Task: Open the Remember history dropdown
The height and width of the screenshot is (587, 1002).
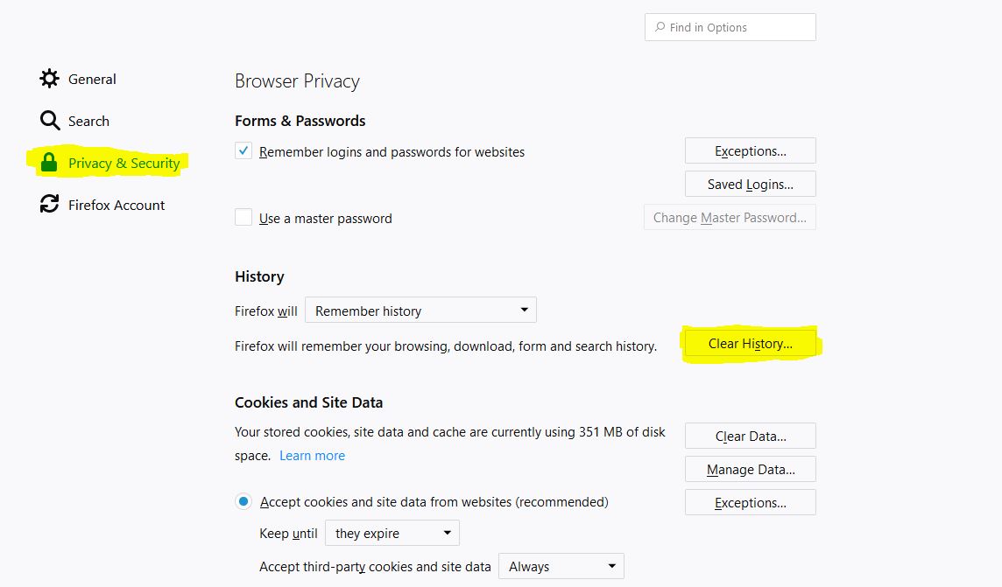Action: pos(420,311)
